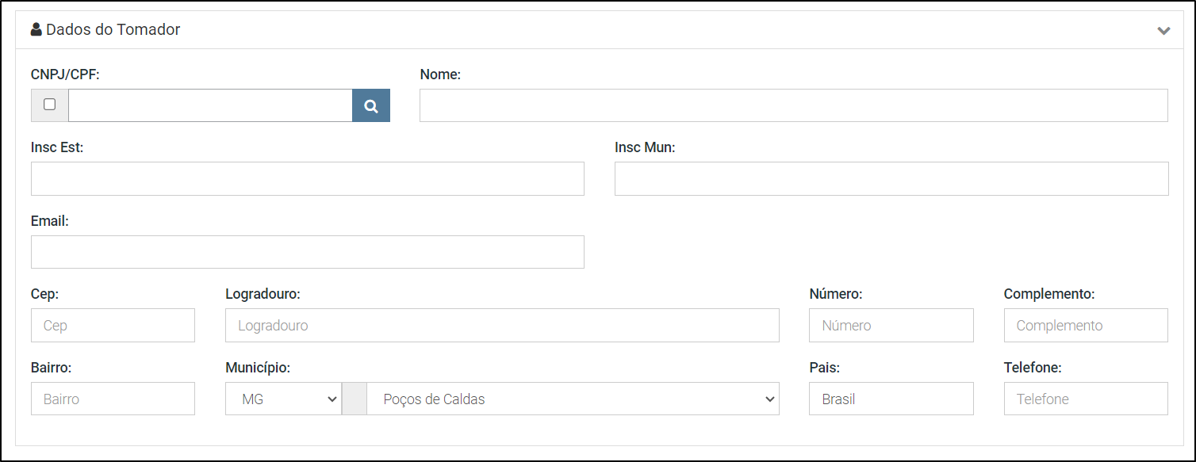Click the magnifier search button beside CNPJ/CPF
Viewport: 1196px width, 462px height.
point(371,105)
